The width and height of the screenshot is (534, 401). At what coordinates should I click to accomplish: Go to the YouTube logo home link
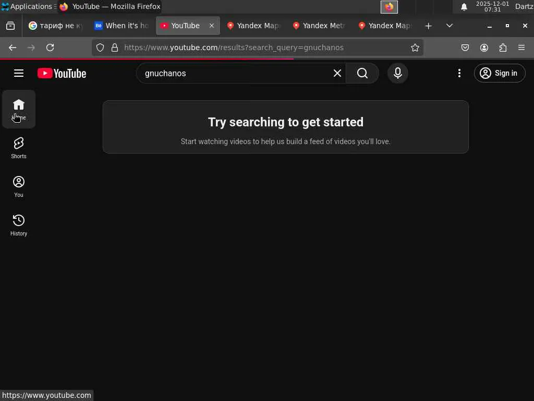(62, 73)
